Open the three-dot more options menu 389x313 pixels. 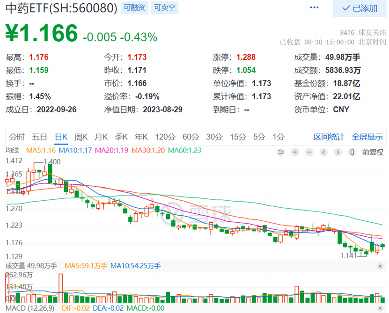(314, 7)
